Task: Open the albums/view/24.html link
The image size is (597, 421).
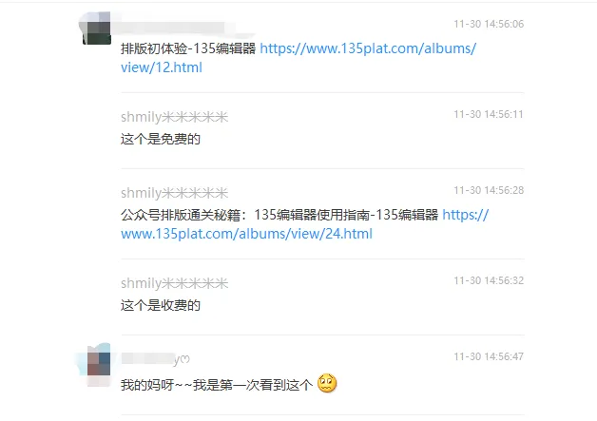Action: click(x=246, y=234)
